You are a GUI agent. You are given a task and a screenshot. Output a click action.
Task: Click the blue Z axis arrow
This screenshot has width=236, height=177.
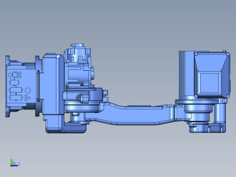(15, 166)
